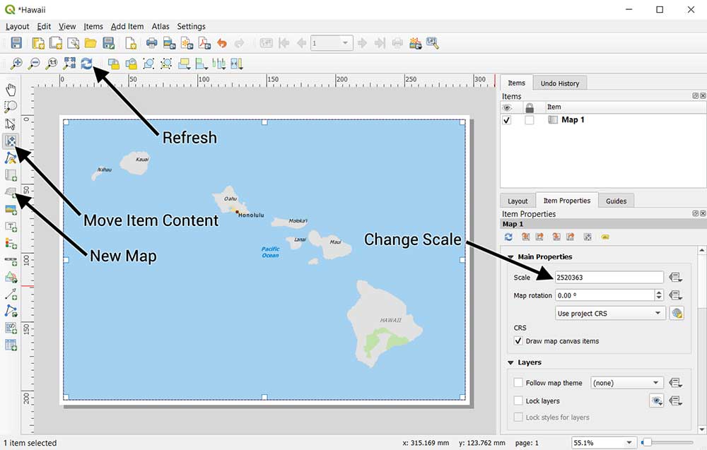707x450 pixels.
Task: Select the Add Picture tool
Action: click(11, 210)
